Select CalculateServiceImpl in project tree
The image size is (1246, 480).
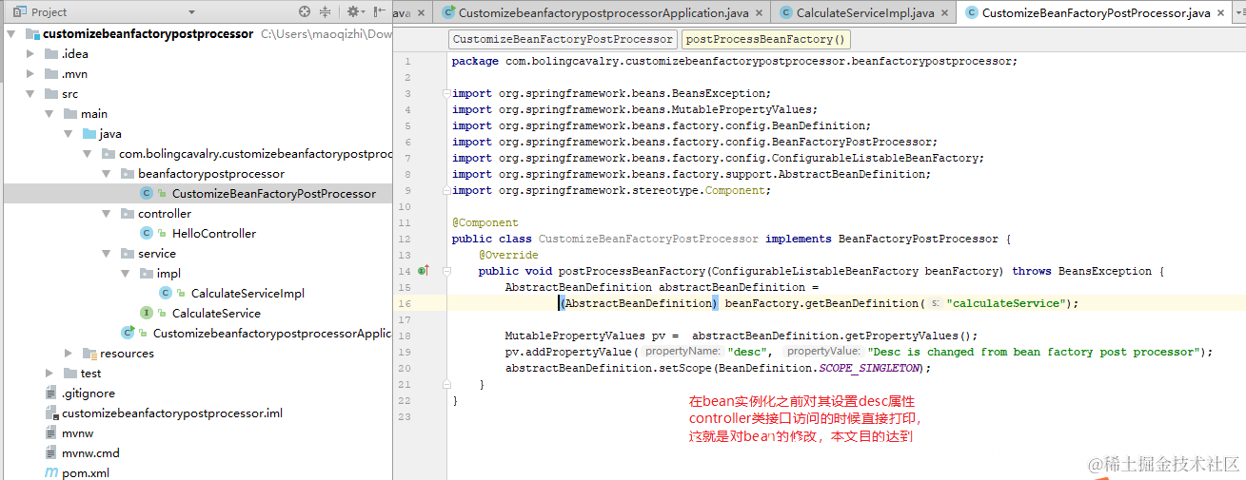click(247, 293)
